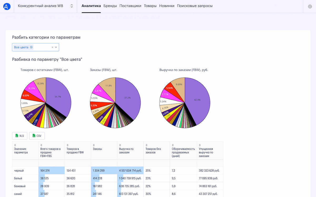Sort the 'Заказы' column
Image resolution: width=316 pixels, height=197 pixels.
[94, 145]
